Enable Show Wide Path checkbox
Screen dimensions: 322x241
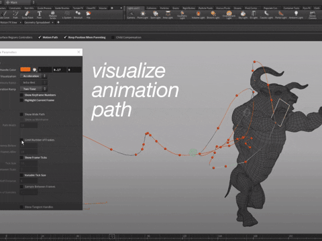21,114
